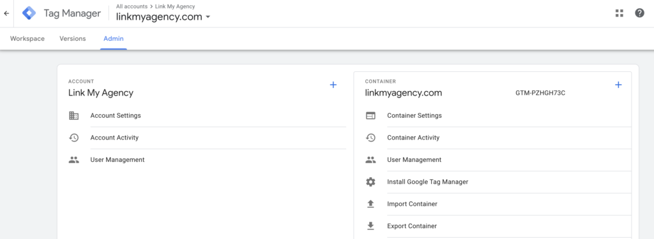Click the Import Container upload icon

pyautogui.click(x=370, y=204)
